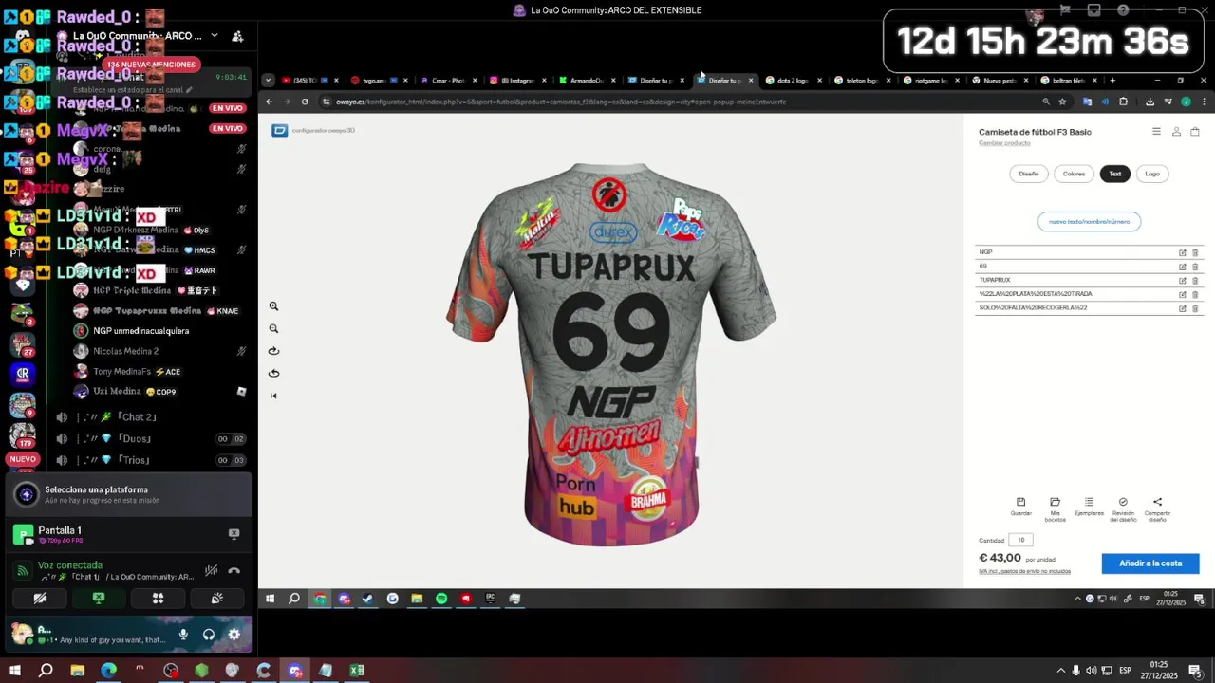Viewport: 1215px width, 683px height.
Task: Expand the Discord server name dropdown
Action: (215, 36)
